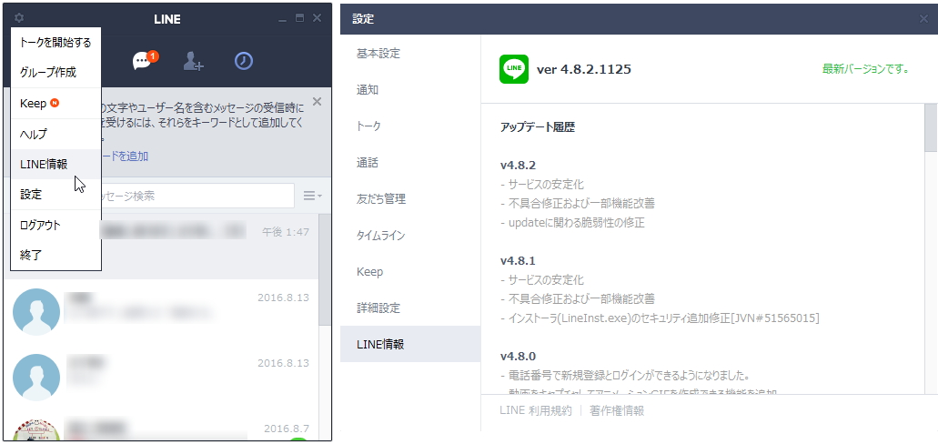Open 詳細設定 in settings sidebar
The width and height of the screenshot is (938, 444).
coord(410,308)
